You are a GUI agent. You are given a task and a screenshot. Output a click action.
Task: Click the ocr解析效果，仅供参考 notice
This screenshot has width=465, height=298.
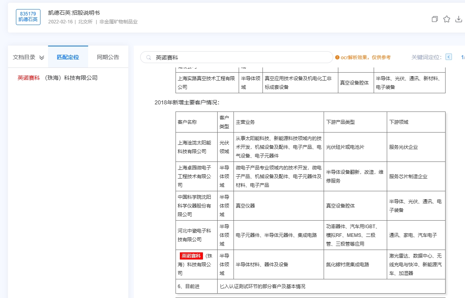point(365,58)
